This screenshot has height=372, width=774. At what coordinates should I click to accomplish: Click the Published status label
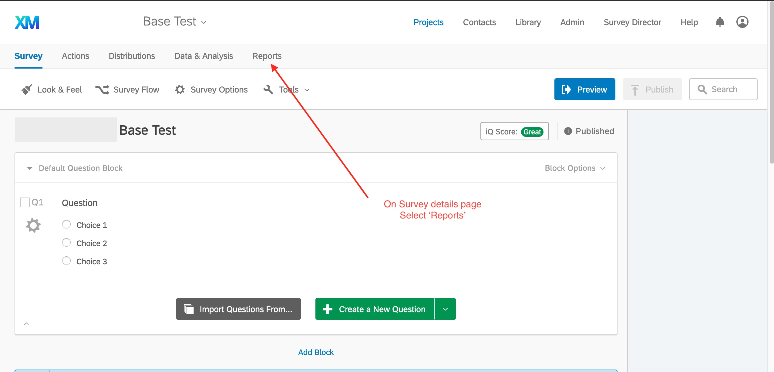[595, 131]
